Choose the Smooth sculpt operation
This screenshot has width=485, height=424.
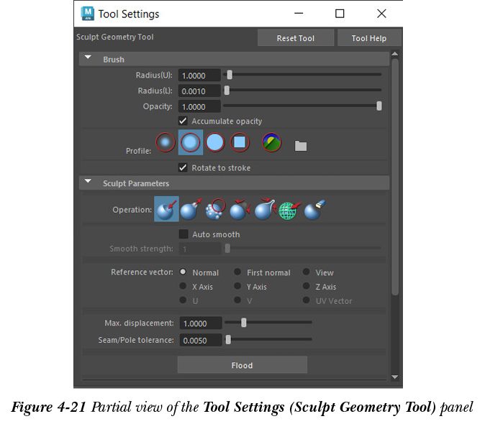click(x=214, y=210)
